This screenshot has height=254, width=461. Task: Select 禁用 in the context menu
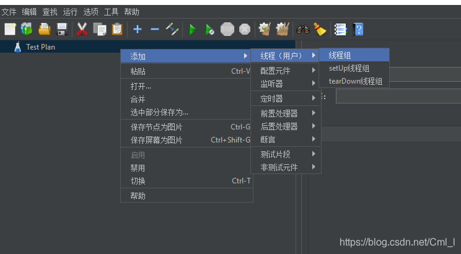pyautogui.click(x=187, y=168)
